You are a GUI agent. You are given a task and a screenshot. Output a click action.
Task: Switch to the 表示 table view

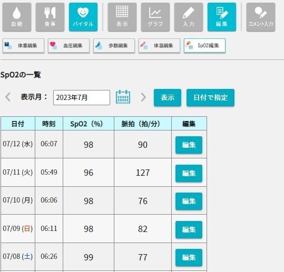122,17
